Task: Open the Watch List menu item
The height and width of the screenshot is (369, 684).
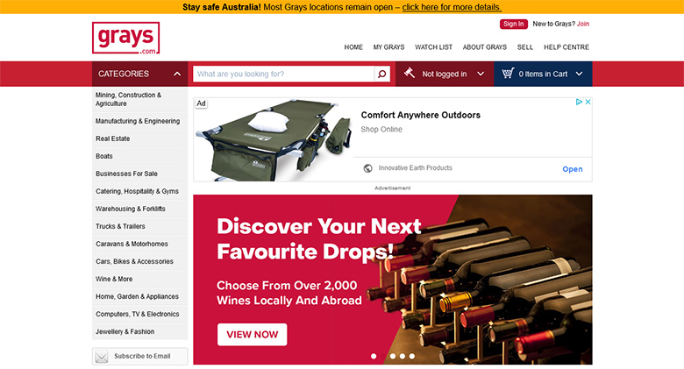Action: tap(433, 47)
